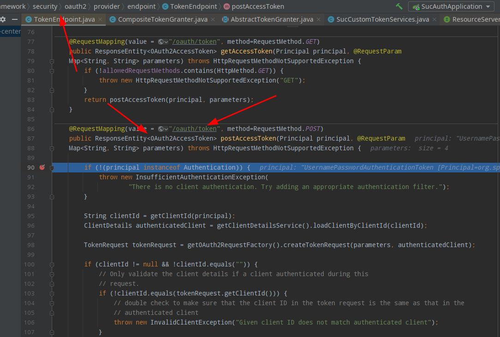The image size is (500, 337).
Task: Click InvalidClientException on line 106
Action: tap(191, 322)
